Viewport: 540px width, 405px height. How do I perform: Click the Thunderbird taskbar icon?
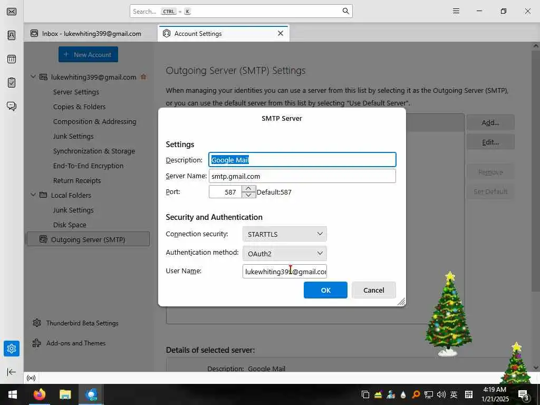92,394
